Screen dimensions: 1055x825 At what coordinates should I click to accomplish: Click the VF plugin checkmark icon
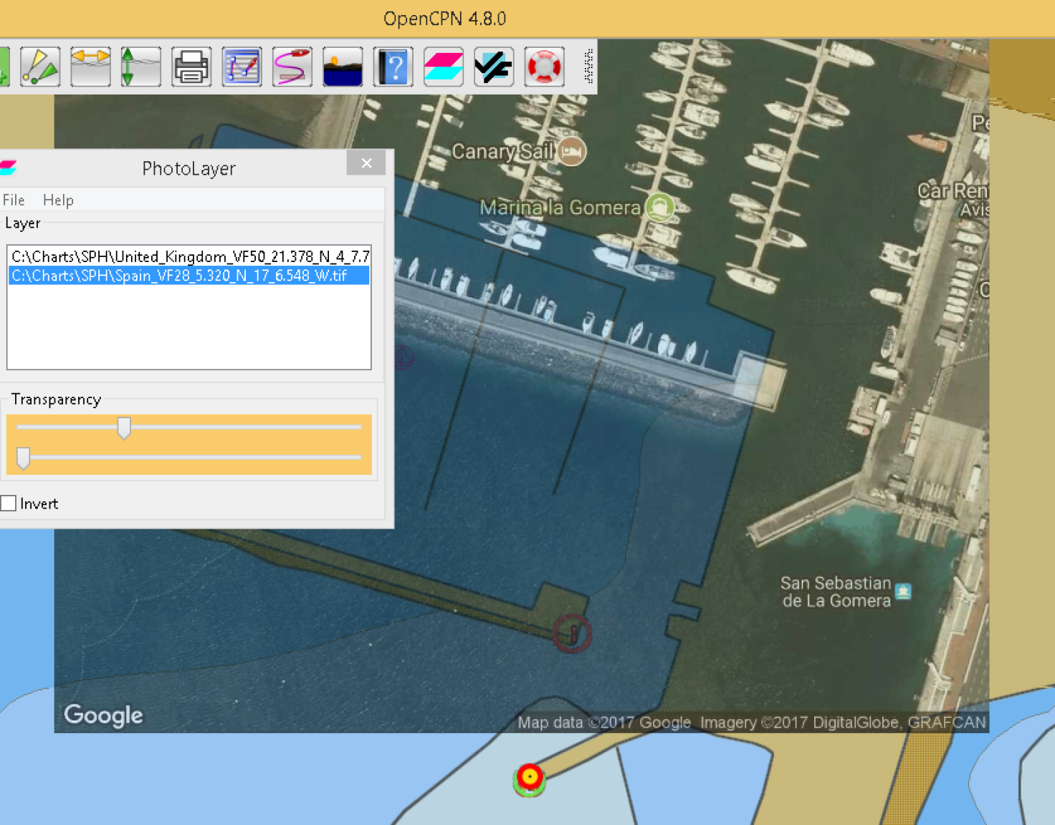(494, 67)
